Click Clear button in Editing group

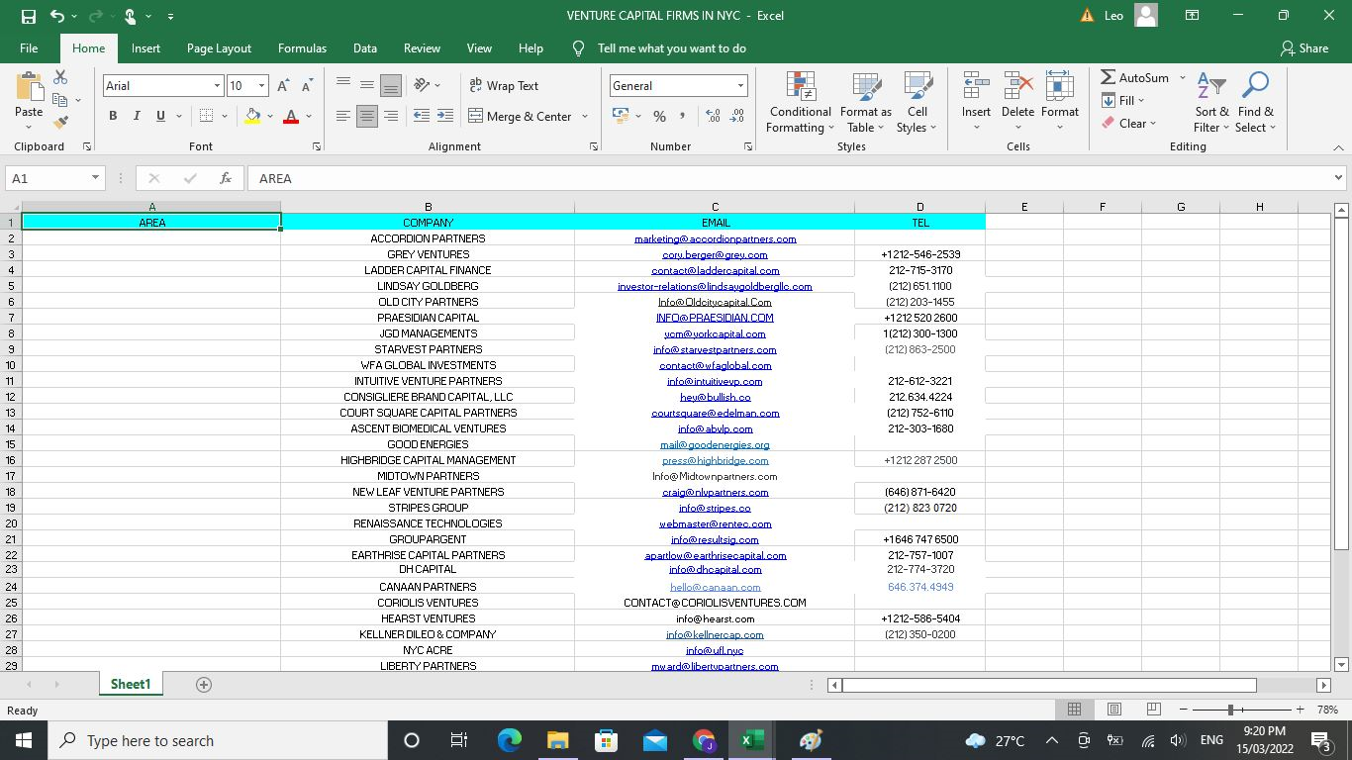pyautogui.click(x=1129, y=124)
